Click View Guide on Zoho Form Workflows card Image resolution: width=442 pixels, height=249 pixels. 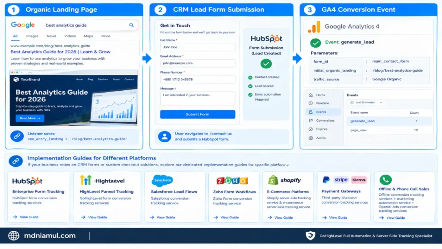226,217
